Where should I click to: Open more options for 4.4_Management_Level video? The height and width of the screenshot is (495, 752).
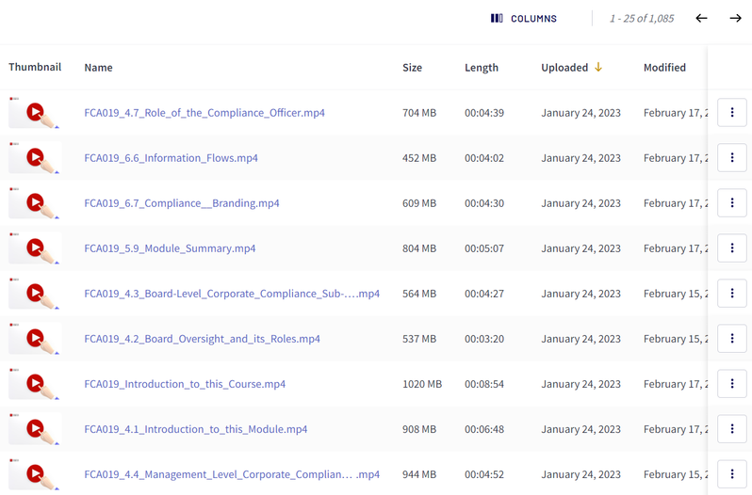coord(732,474)
